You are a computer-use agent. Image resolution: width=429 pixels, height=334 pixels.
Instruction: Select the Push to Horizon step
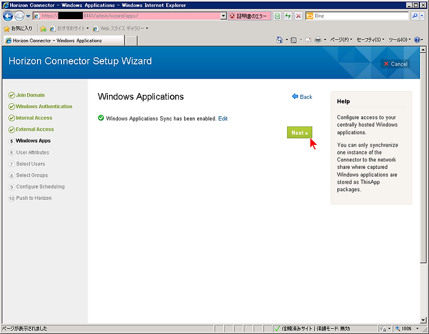pos(30,198)
